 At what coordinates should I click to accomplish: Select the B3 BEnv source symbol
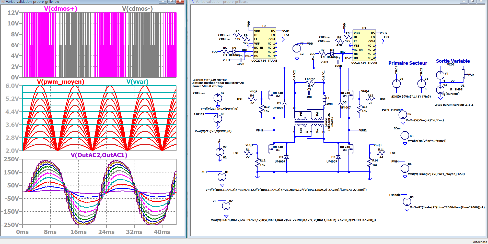(405, 135)
